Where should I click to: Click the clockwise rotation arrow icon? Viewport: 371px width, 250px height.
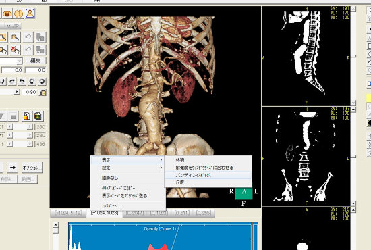coord(42,82)
